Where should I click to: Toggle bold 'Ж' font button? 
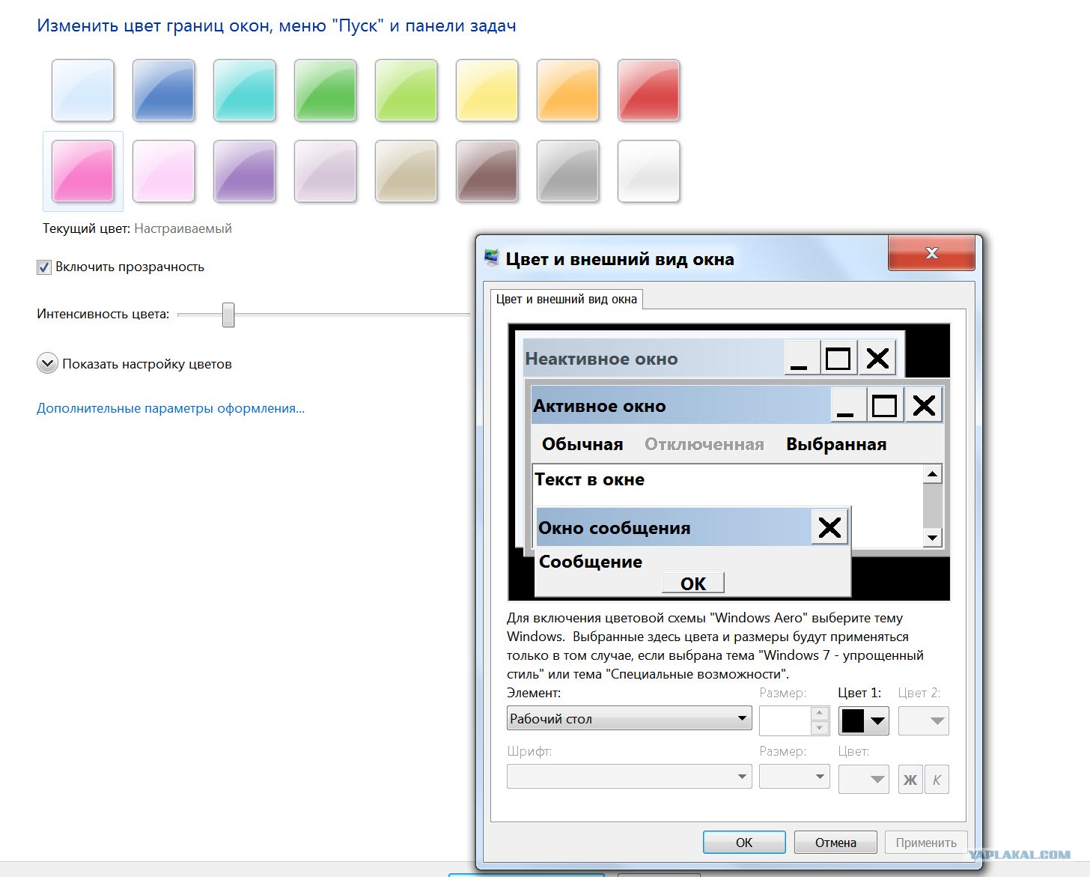point(910,780)
